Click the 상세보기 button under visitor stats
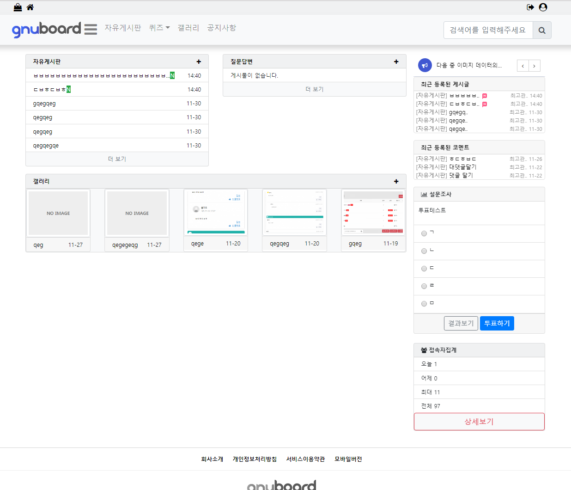Viewport: 571px width, 490px height. pos(479,422)
